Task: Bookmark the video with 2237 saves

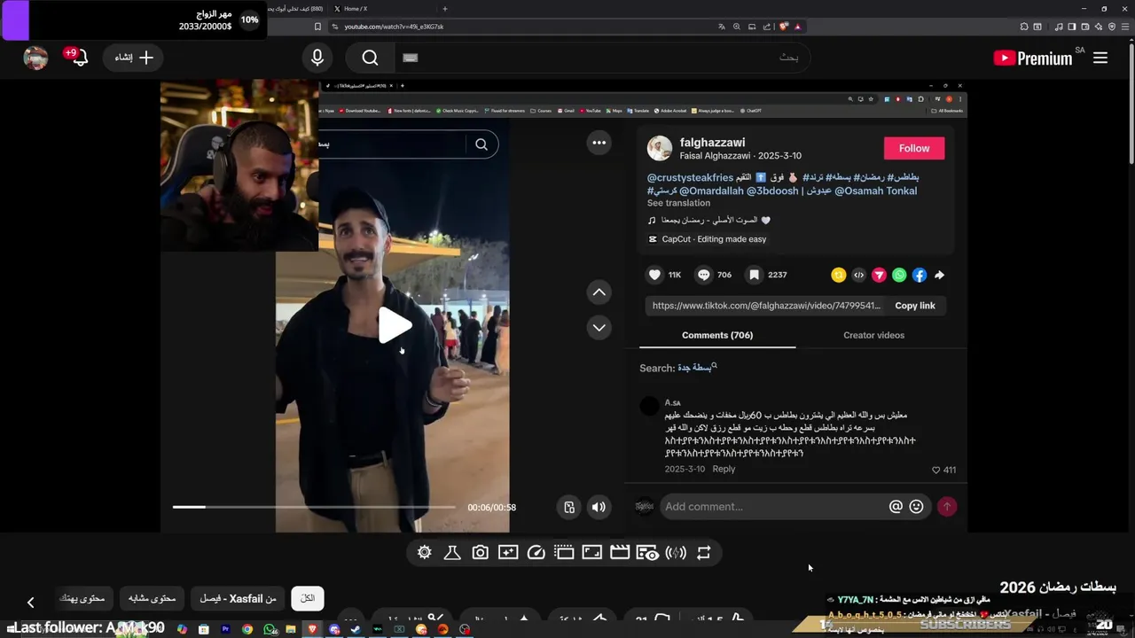Action: pos(754,275)
